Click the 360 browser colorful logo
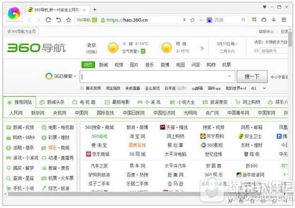The width and height of the screenshot is (295, 208). (14, 13)
